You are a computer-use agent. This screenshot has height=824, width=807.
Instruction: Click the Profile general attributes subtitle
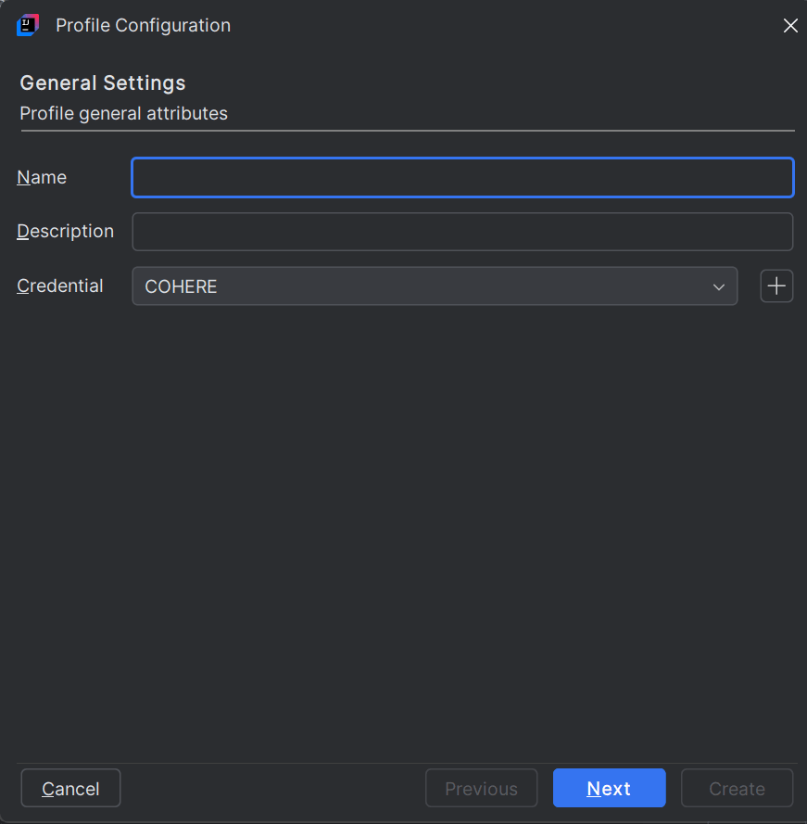tap(123, 113)
